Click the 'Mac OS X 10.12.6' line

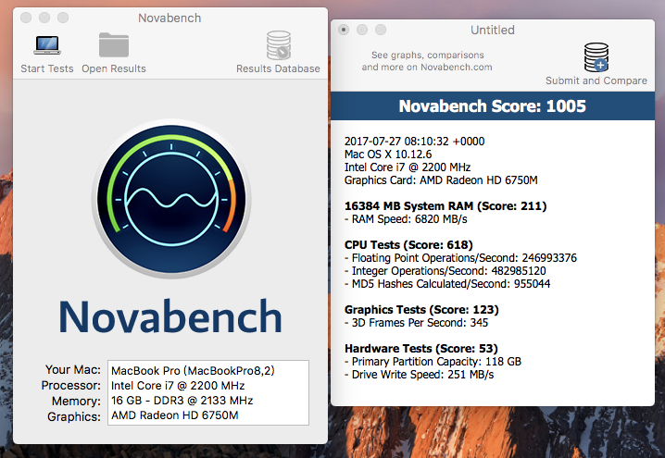(388, 155)
